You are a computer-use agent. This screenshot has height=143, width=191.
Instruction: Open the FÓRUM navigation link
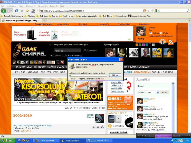[x=156, y=72]
